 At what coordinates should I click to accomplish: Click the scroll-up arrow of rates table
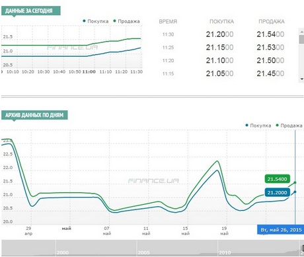coord(301,32)
